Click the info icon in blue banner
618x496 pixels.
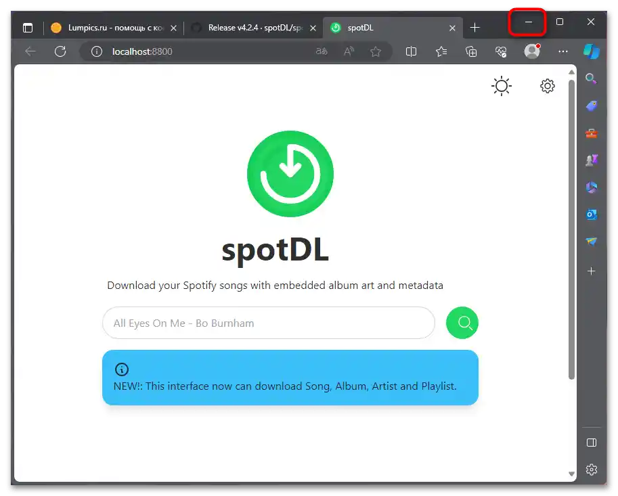(x=122, y=369)
